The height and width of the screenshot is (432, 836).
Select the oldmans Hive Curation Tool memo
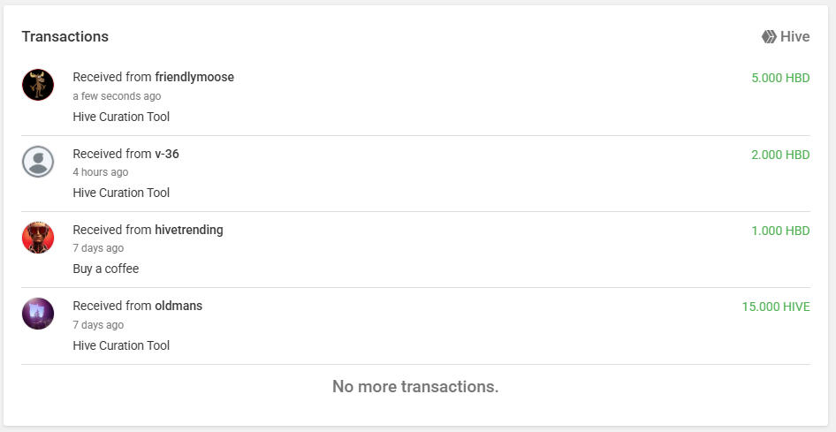pyautogui.click(x=121, y=345)
